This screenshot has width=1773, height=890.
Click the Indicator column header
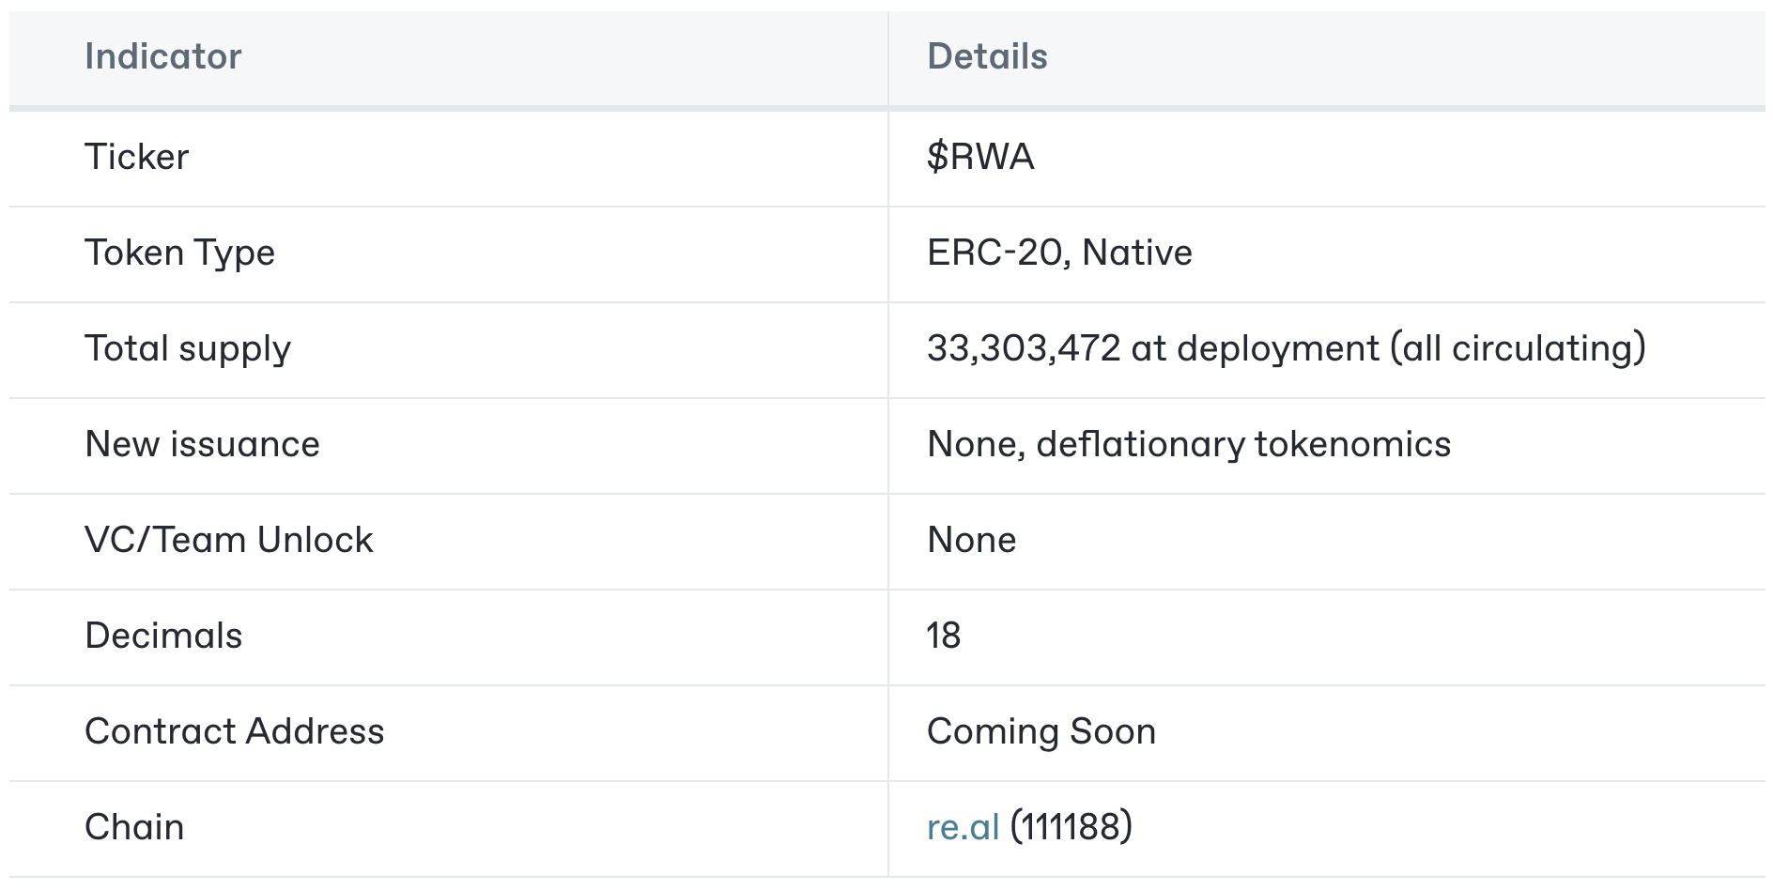(163, 56)
